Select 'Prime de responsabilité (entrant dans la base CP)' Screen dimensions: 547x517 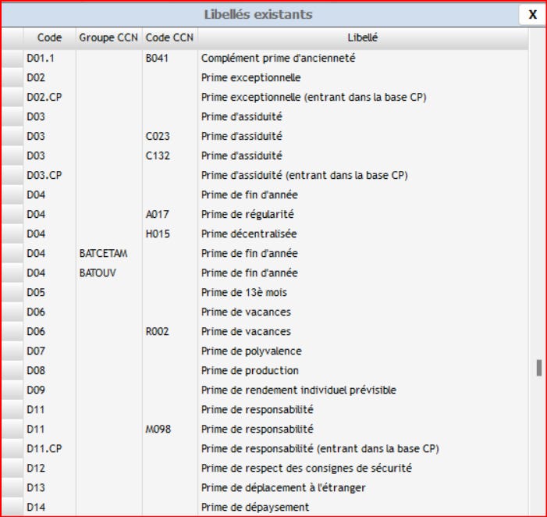pyautogui.click(x=320, y=449)
